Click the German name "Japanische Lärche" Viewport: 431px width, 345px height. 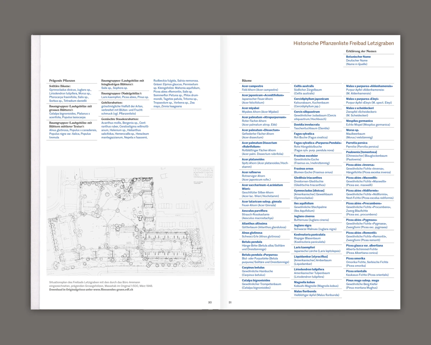[306, 251]
